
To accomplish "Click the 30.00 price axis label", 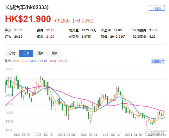I will (x=9, y=69).
